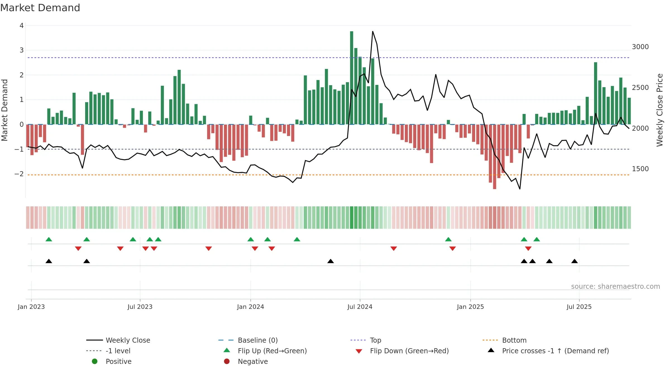Select the first black price-cross marker after Jan 2023
Image resolution: width=670 pixels, height=377 pixels.
click(49, 261)
